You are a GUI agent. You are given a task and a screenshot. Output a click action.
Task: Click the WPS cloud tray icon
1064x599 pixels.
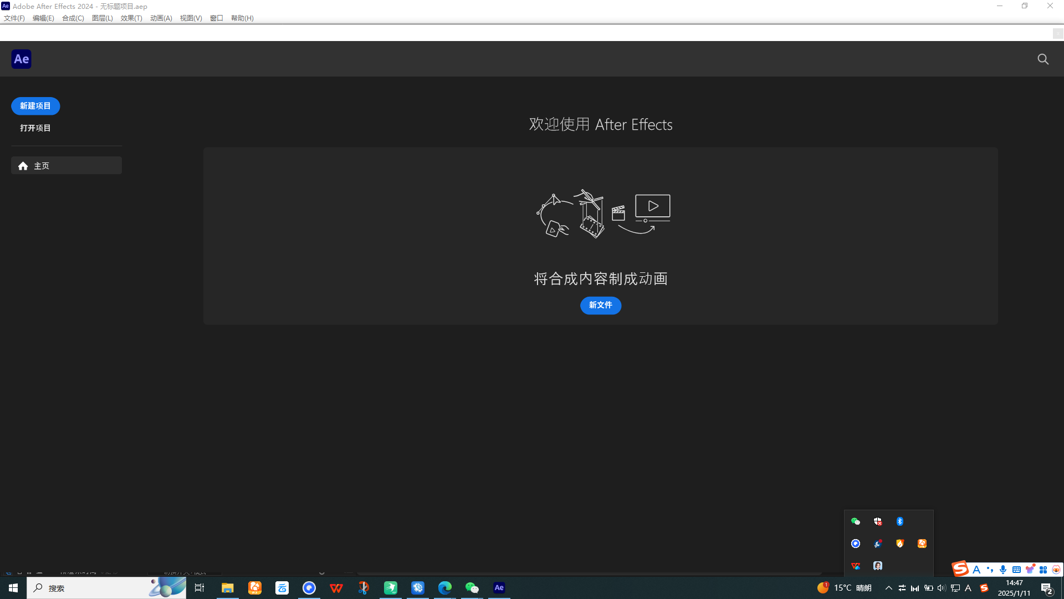(856, 566)
